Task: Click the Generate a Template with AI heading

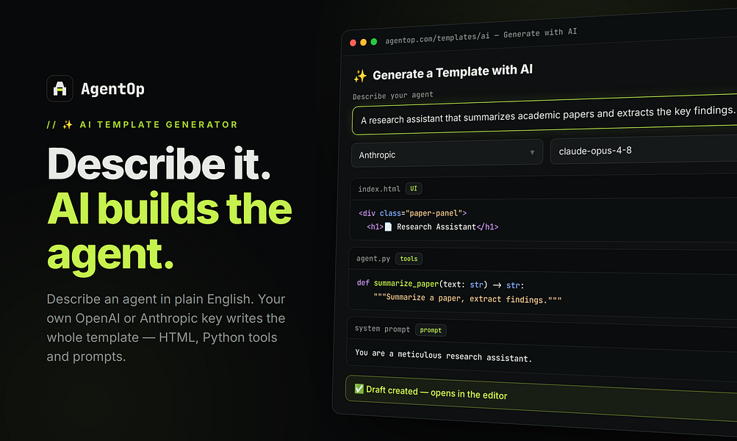Action: 453,72
